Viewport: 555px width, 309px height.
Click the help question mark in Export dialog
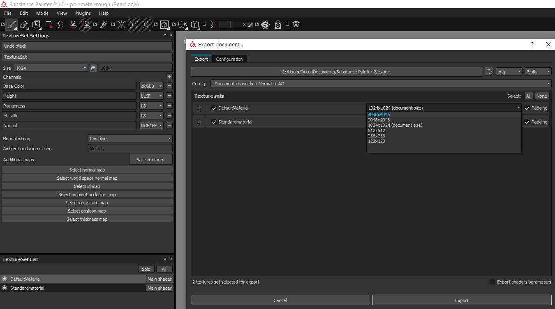532,44
